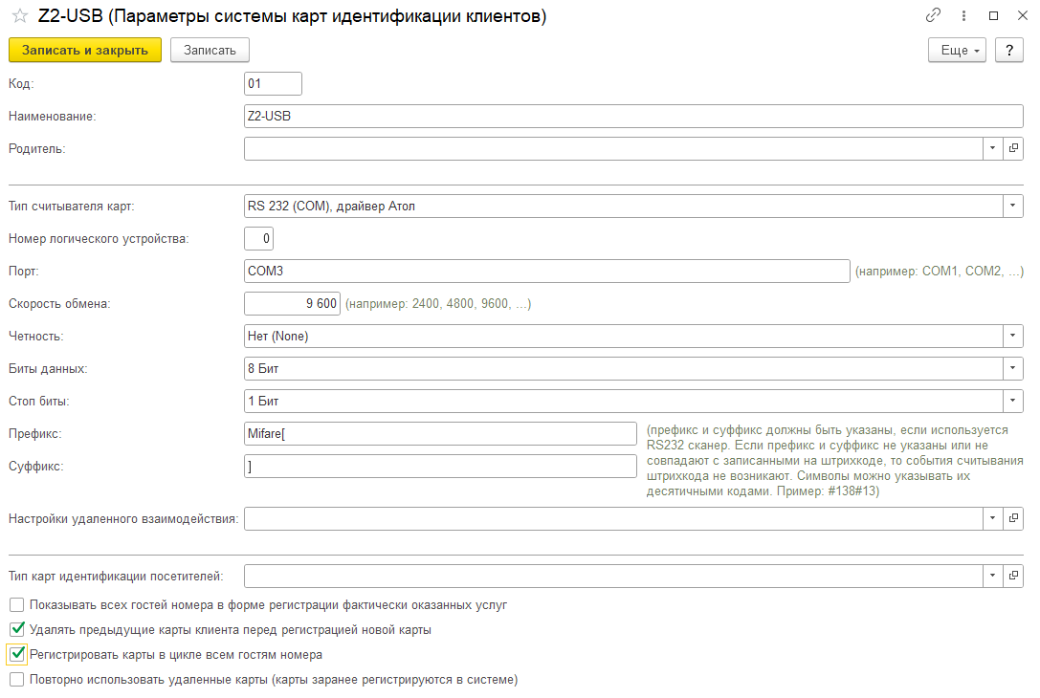Expand Тип карт идентификации посетителей dropdown
The image size is (1040, 698).
[x=993, y=576]
